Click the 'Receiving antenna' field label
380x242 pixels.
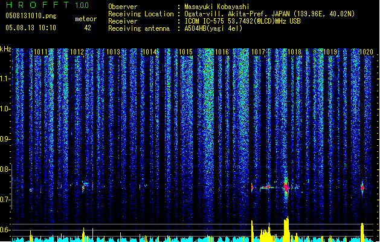[x=139, y=28]
